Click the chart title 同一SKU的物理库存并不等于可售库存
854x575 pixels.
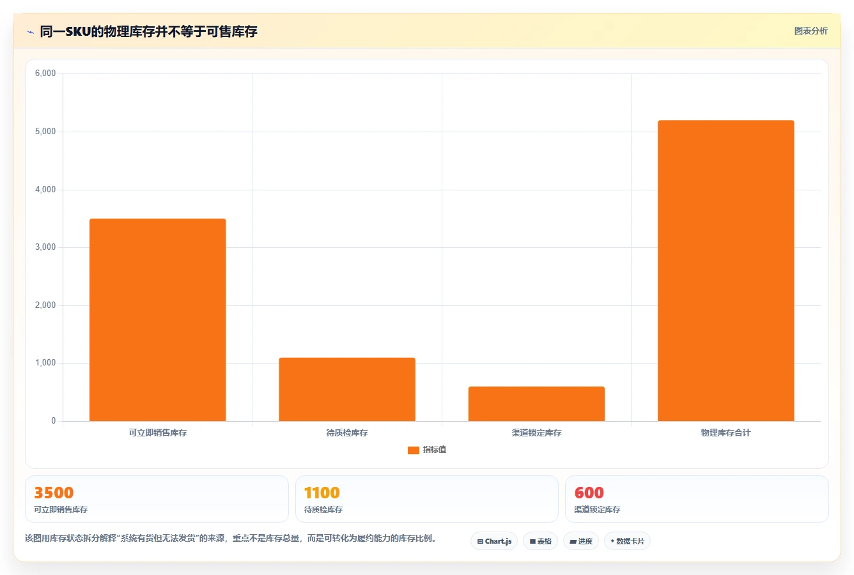[148, 31]
